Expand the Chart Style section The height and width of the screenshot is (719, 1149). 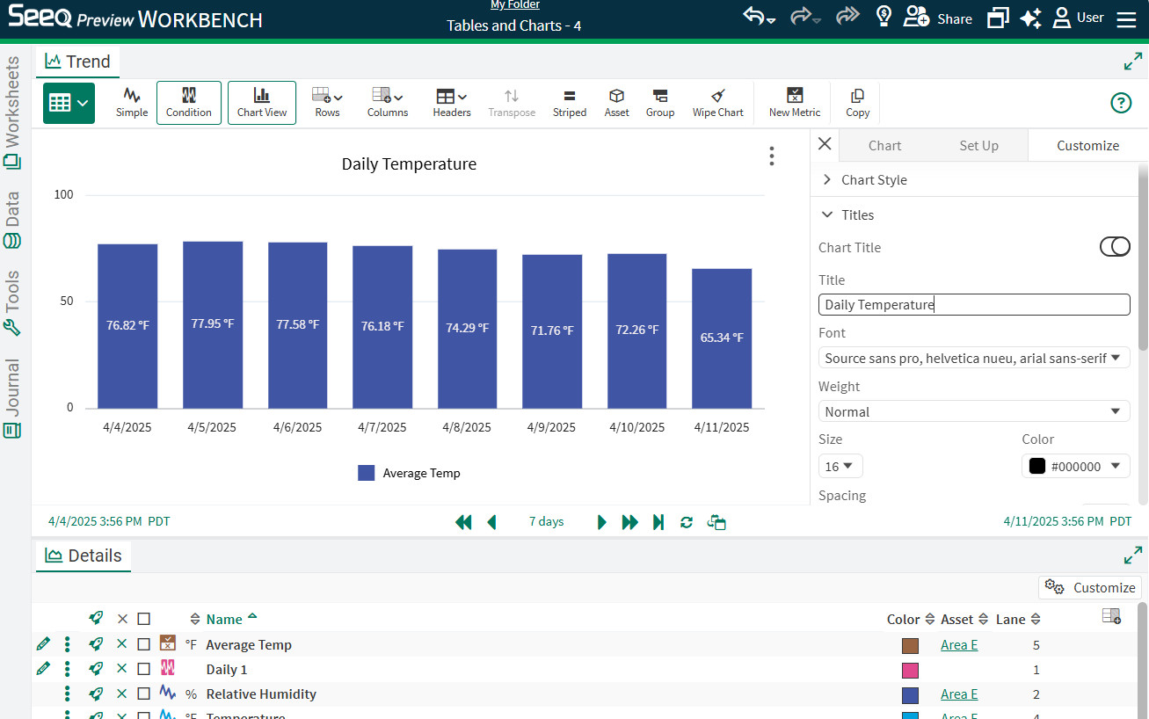point(873,180)
